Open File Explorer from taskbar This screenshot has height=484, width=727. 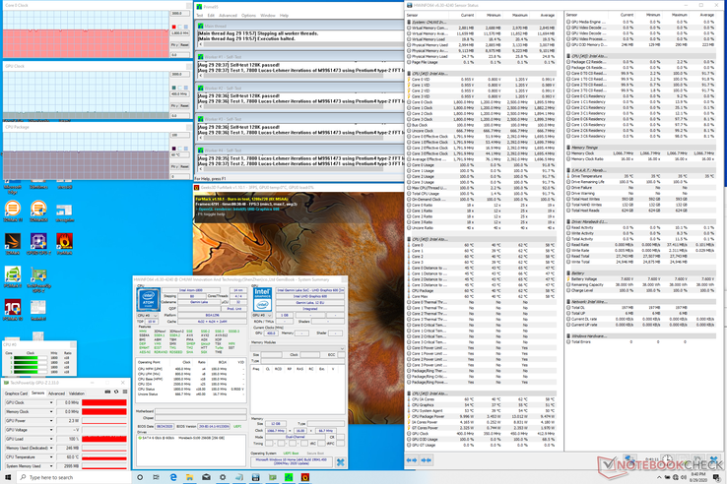point(189,477)
